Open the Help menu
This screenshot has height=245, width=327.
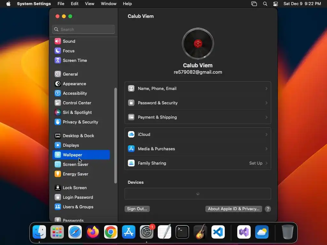pyautogui.click(x=127, y=4)
